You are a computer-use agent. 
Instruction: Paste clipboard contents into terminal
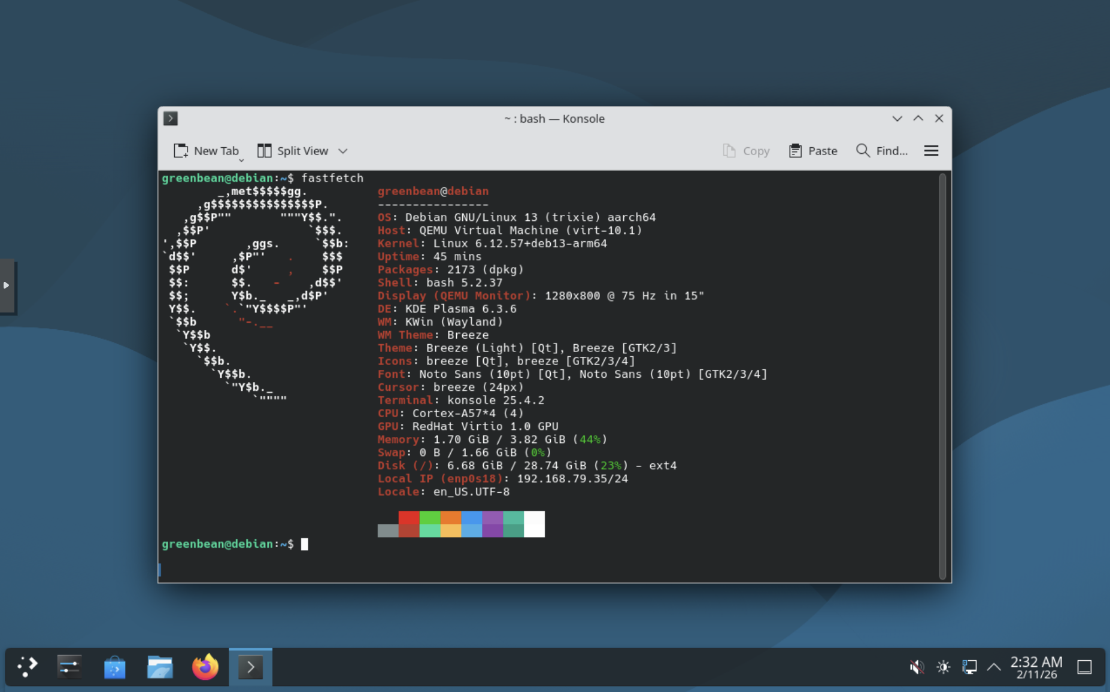[x=813, y=151]
